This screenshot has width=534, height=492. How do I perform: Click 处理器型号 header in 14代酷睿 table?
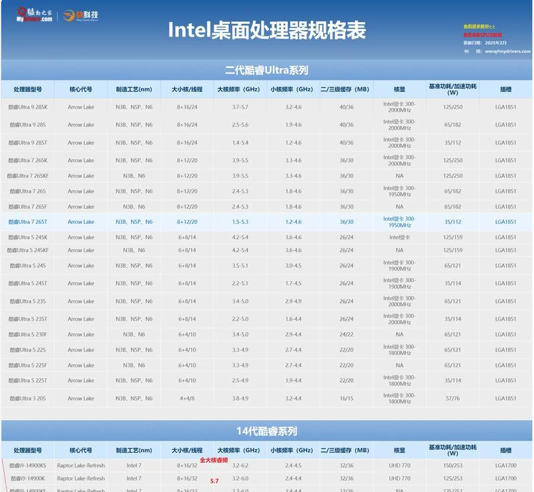tap(27, 451)
